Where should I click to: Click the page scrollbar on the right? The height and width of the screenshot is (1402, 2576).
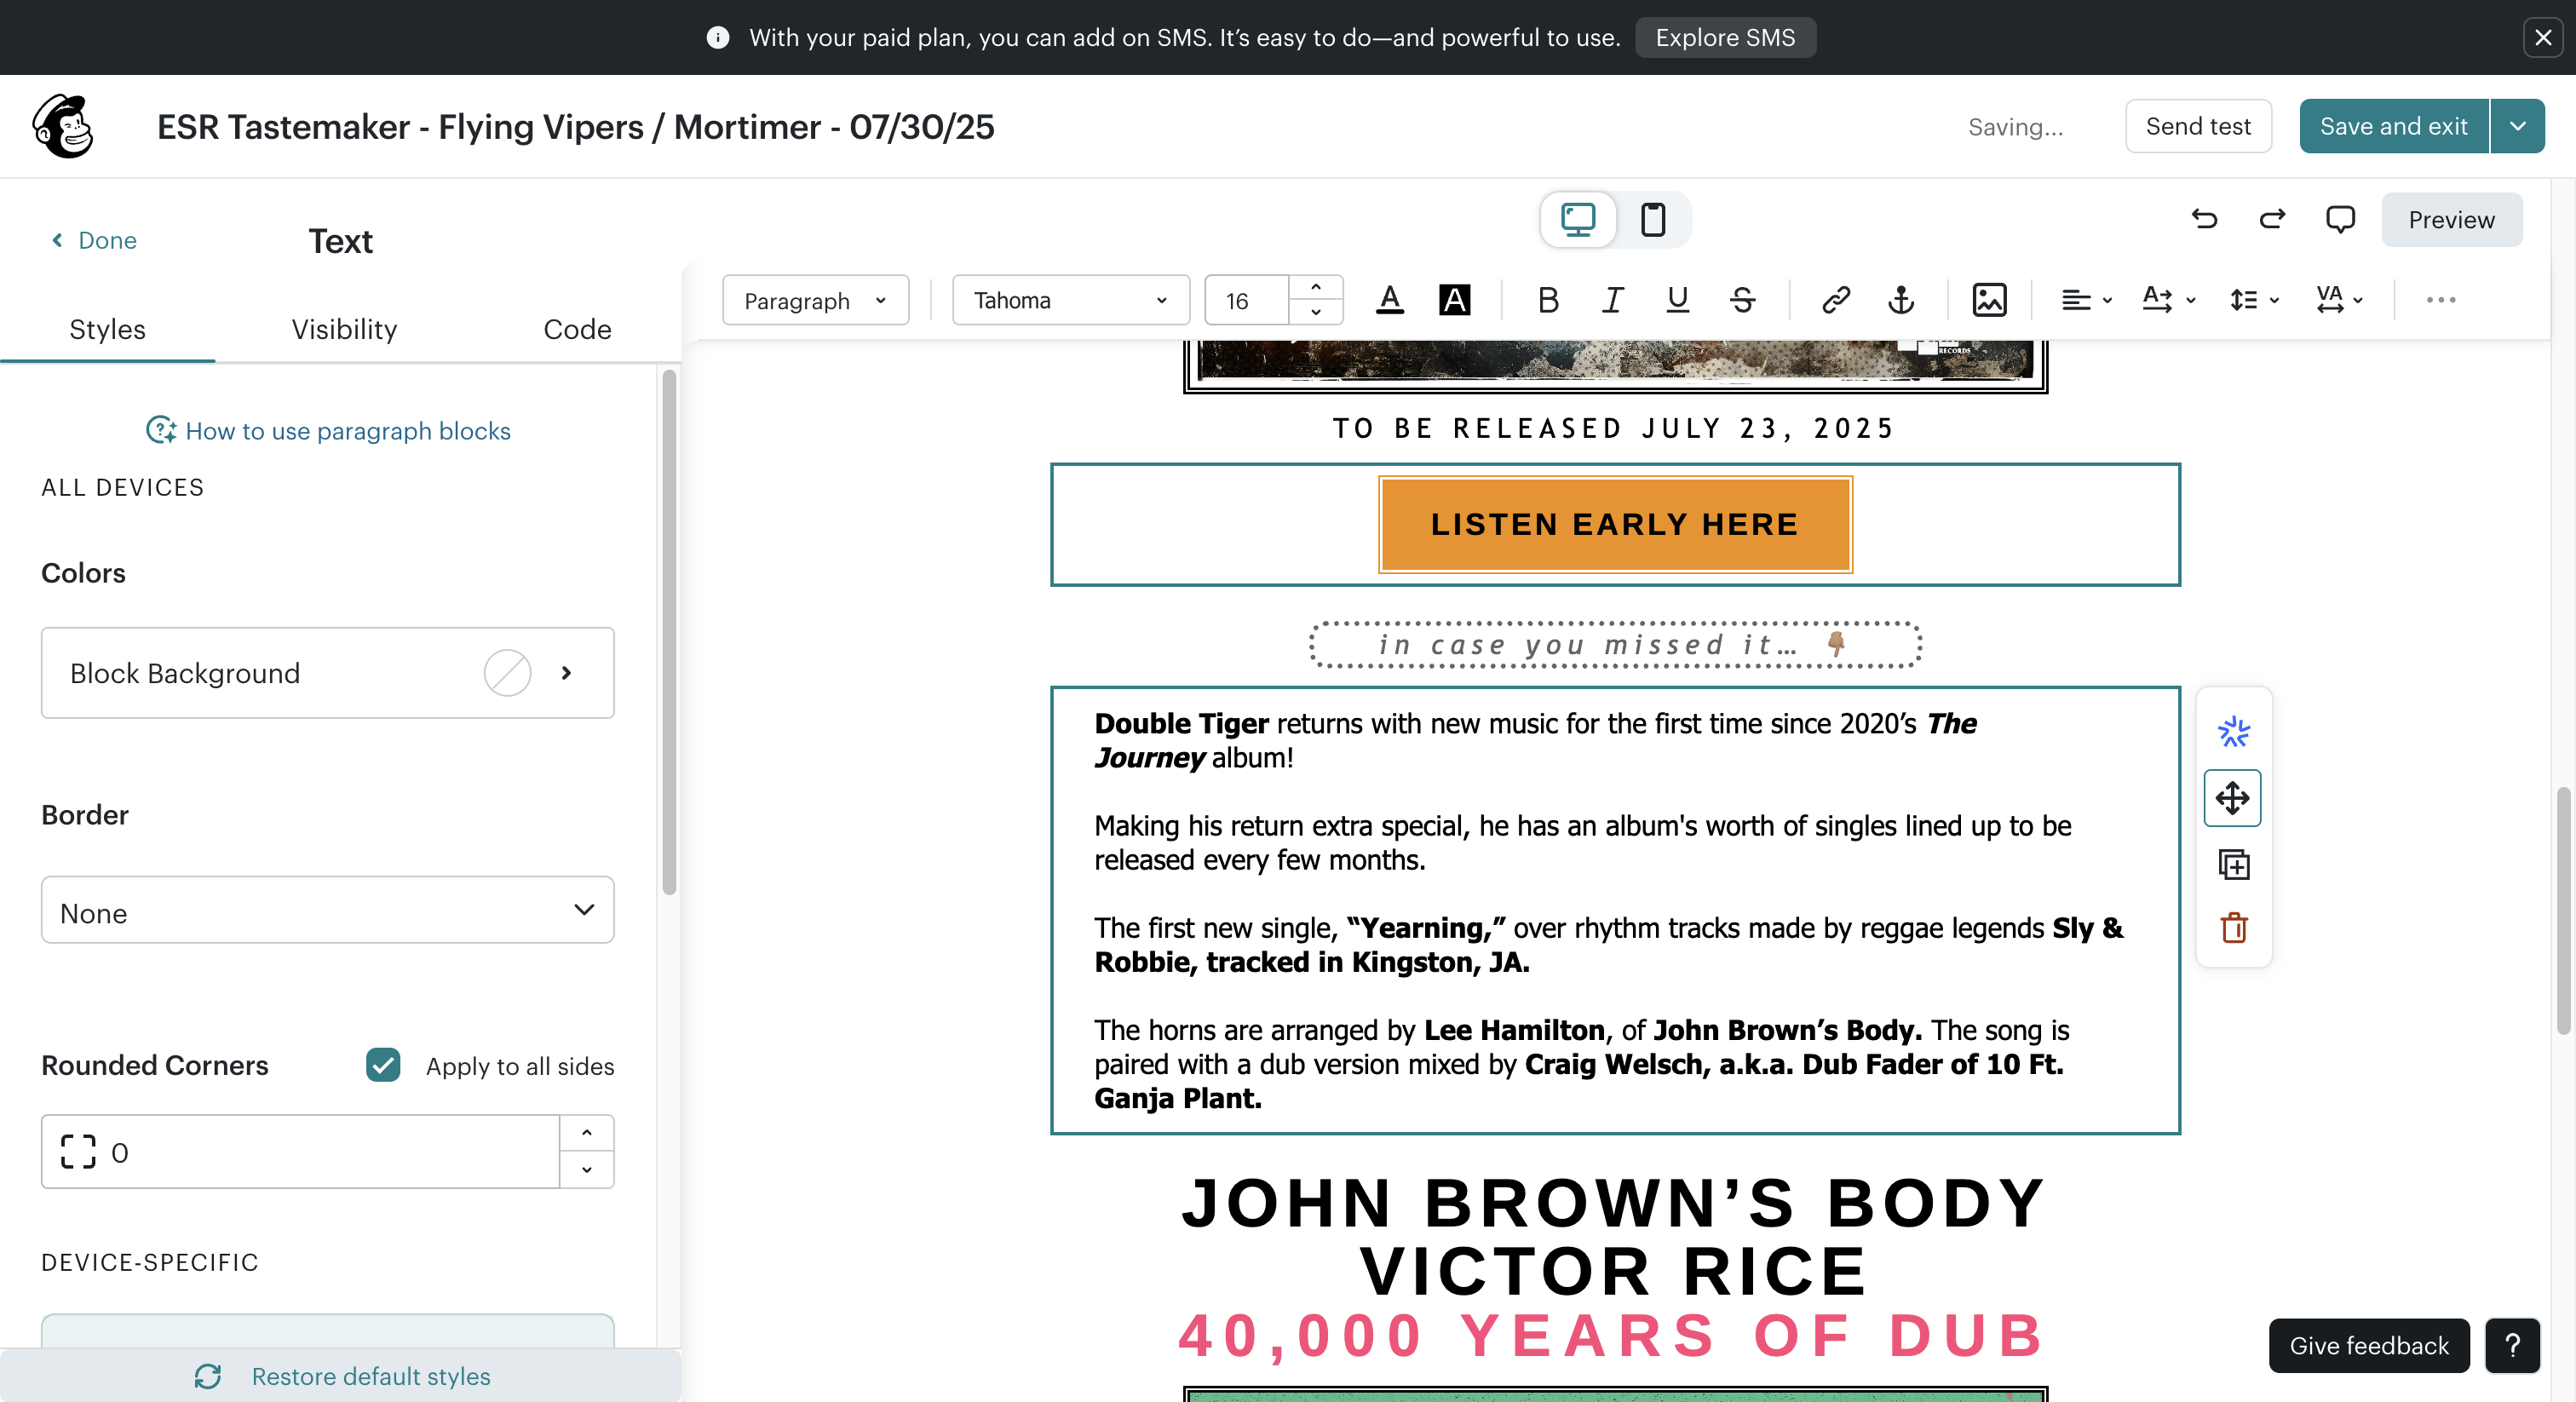2563,910
